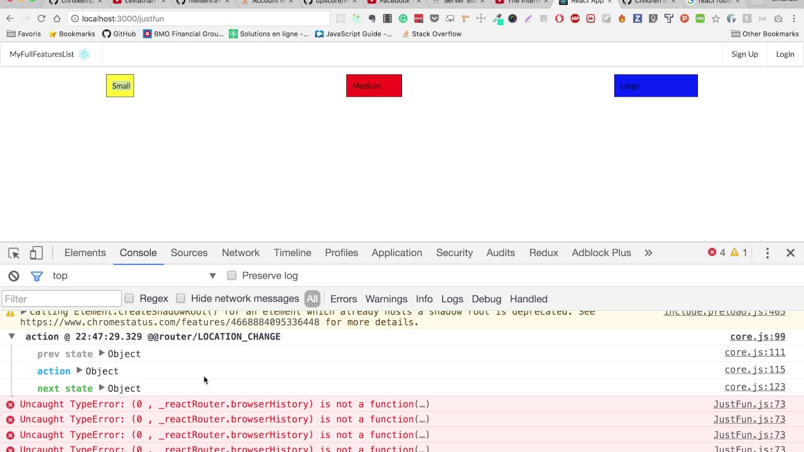Enable the Regex checkbox
This screenshot has height=452, width=804.
(129, 299)
